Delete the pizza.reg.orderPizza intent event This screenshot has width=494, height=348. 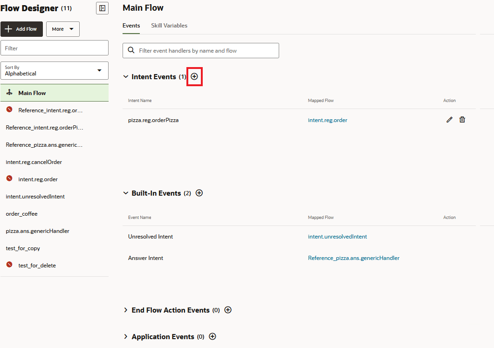click(x=462, y=120)
